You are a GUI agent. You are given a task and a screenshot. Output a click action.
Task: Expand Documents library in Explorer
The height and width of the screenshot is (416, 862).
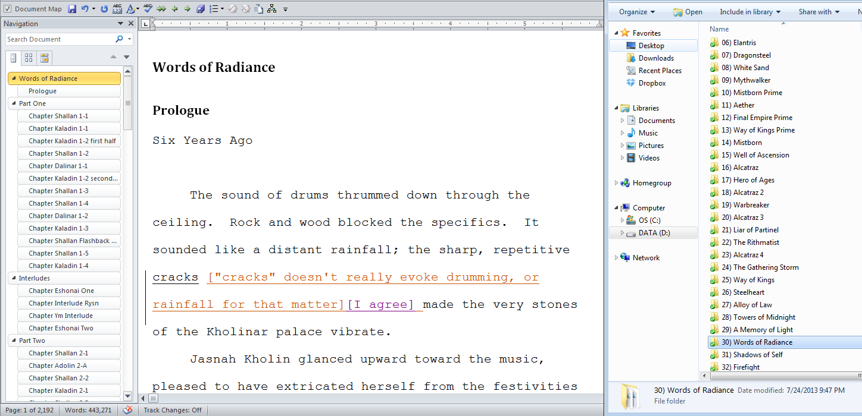[622, 121]
